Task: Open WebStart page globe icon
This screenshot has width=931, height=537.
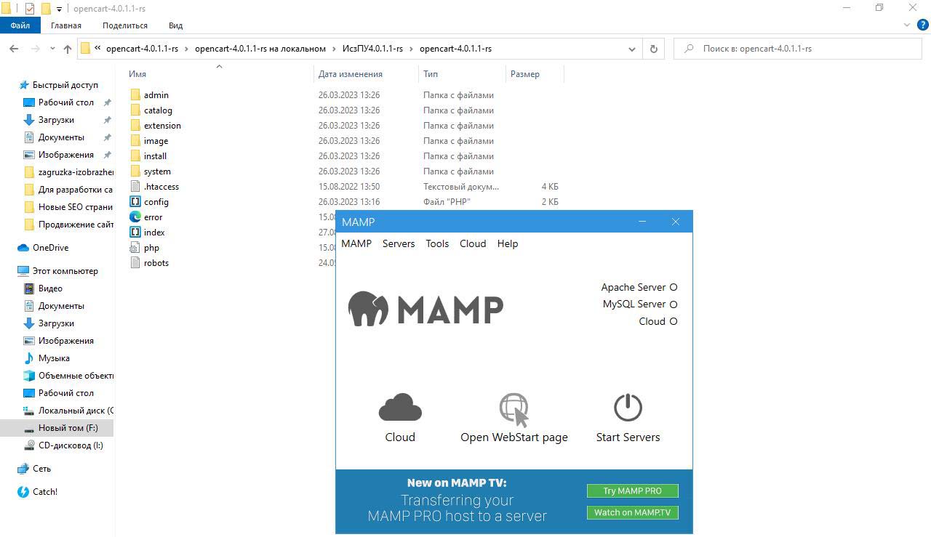Action: pos(514,410)
